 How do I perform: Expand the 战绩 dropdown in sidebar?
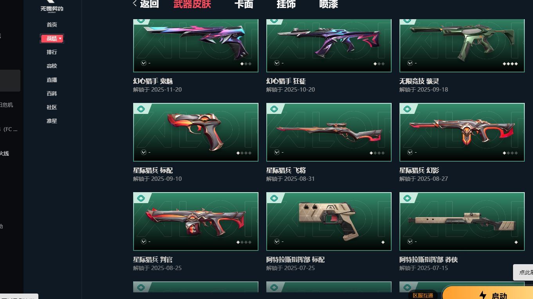click(x=52, y=38)
